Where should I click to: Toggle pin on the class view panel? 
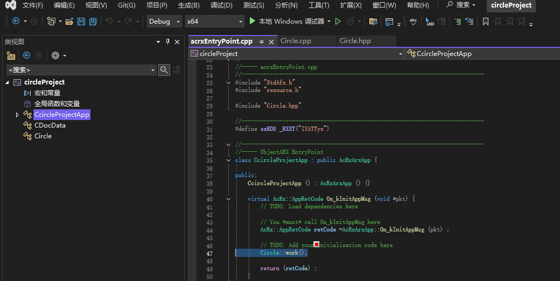[168, 41]
